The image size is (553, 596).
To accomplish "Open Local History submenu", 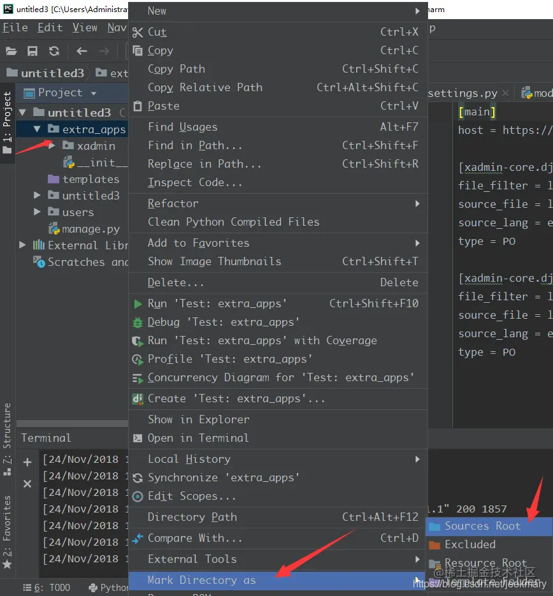I will pos(278,459).
